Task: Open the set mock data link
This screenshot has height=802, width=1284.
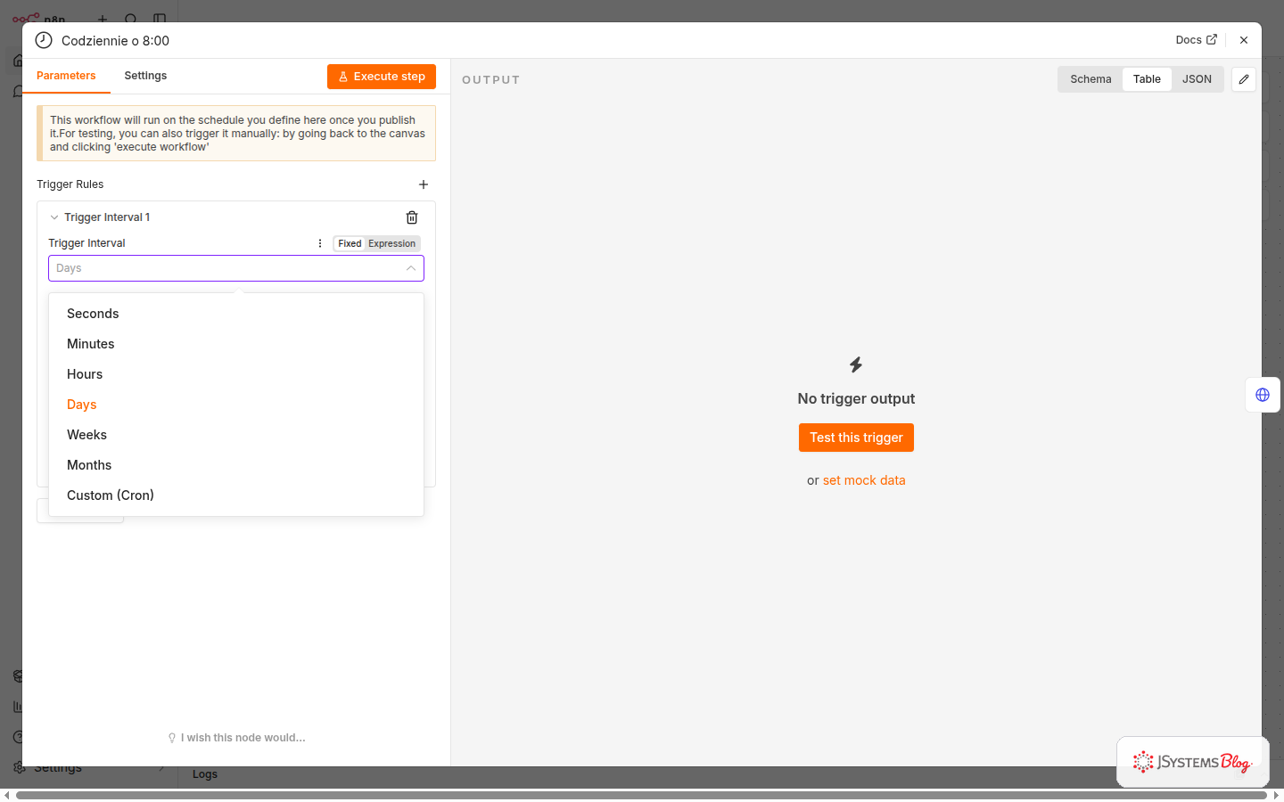Action: [864, 480]
